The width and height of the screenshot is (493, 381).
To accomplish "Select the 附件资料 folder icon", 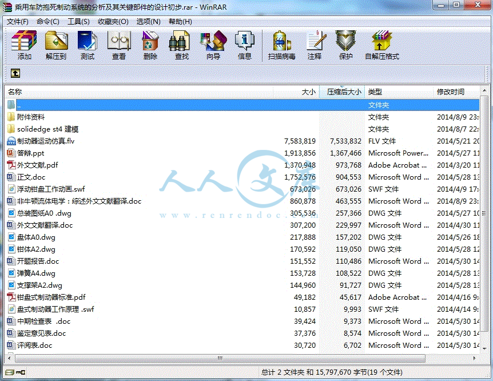I will (x=11, y=117).
